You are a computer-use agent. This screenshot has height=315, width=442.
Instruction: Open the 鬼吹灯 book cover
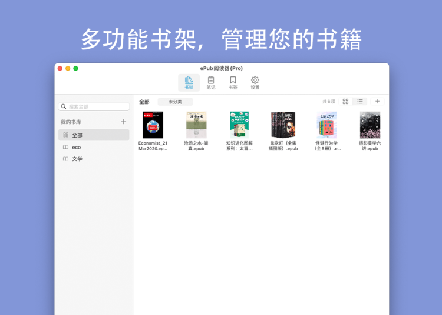pyautogui.click(x=283, y=125)
